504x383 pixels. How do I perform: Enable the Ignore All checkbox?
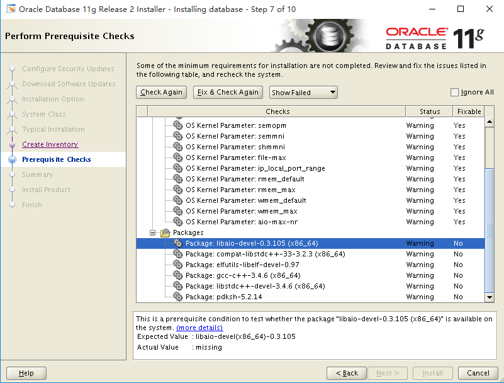click(454, 93)
